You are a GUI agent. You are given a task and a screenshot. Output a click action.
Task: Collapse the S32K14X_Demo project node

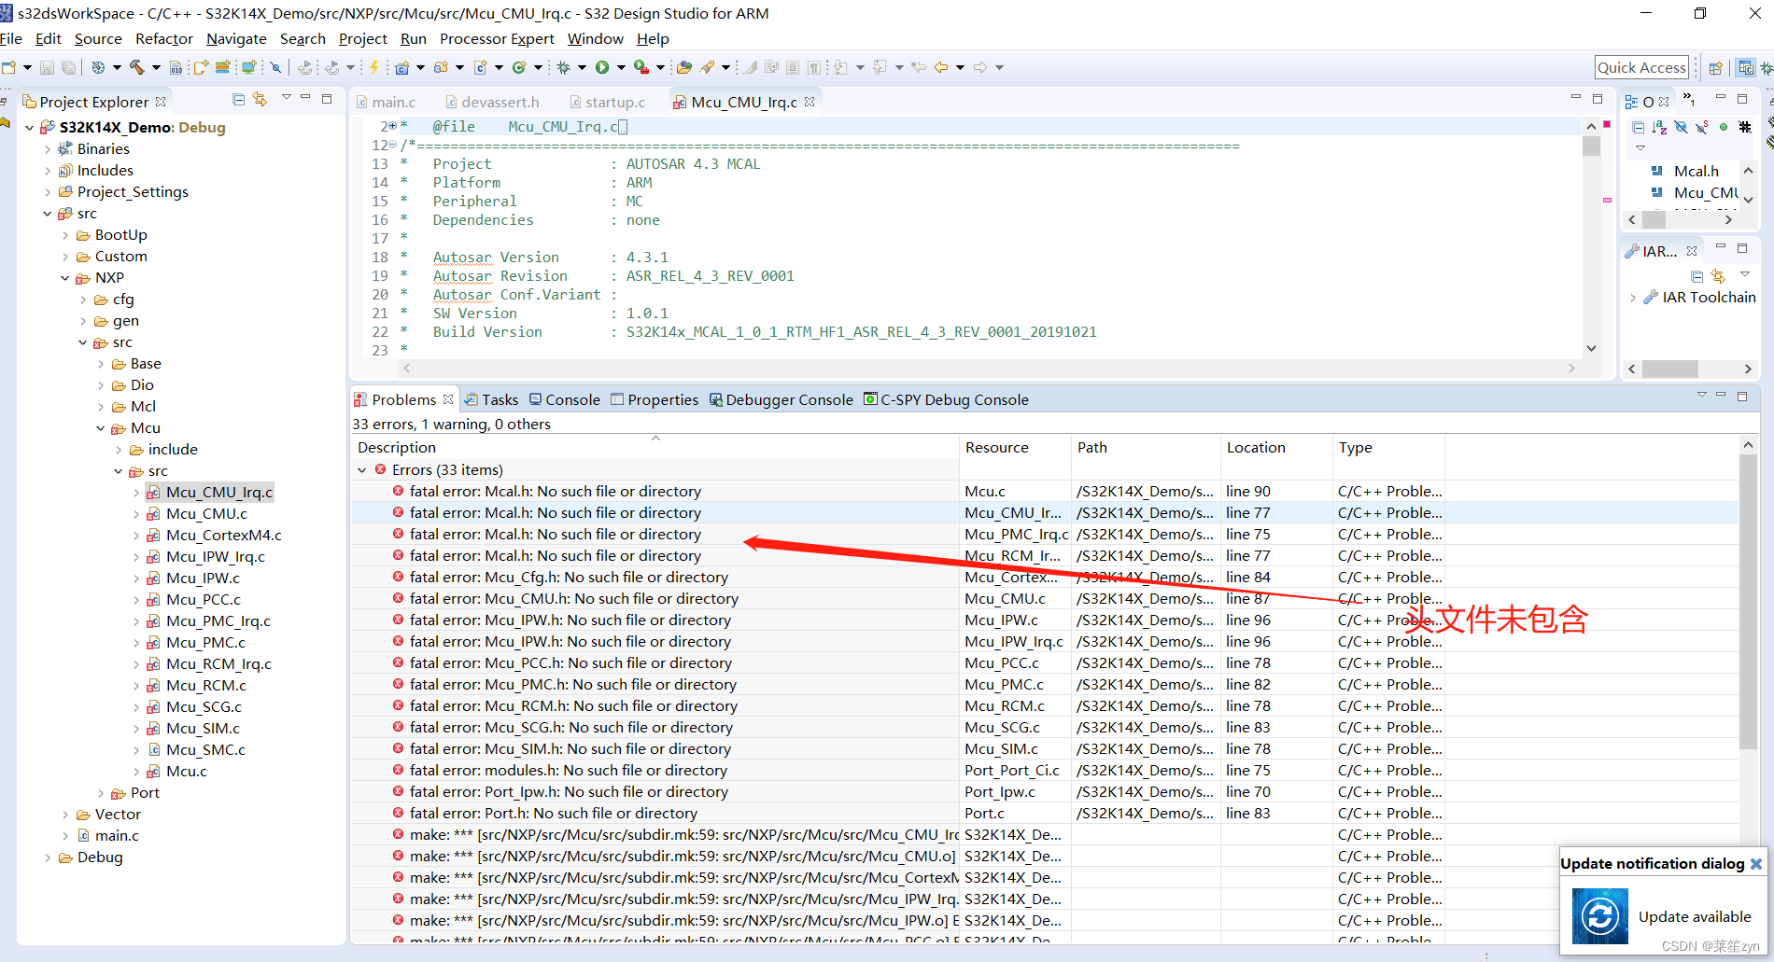[x=29, y=127]
